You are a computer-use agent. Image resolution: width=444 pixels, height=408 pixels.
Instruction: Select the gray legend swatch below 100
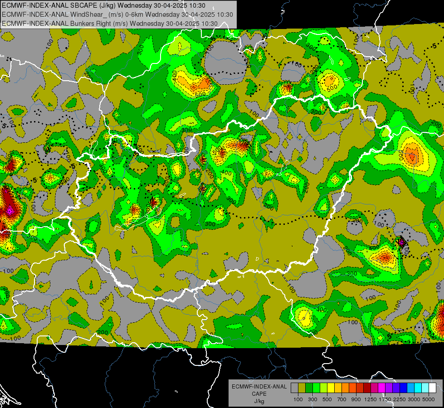(294, 388)
